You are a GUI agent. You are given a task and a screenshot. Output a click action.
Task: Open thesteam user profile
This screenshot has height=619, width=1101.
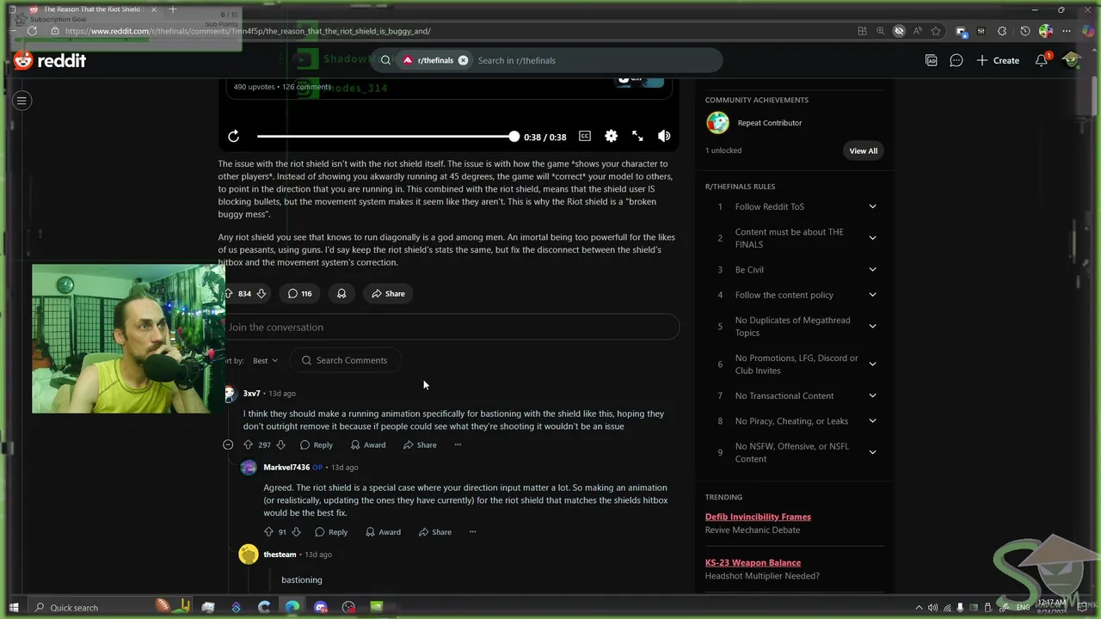point(280,555)
